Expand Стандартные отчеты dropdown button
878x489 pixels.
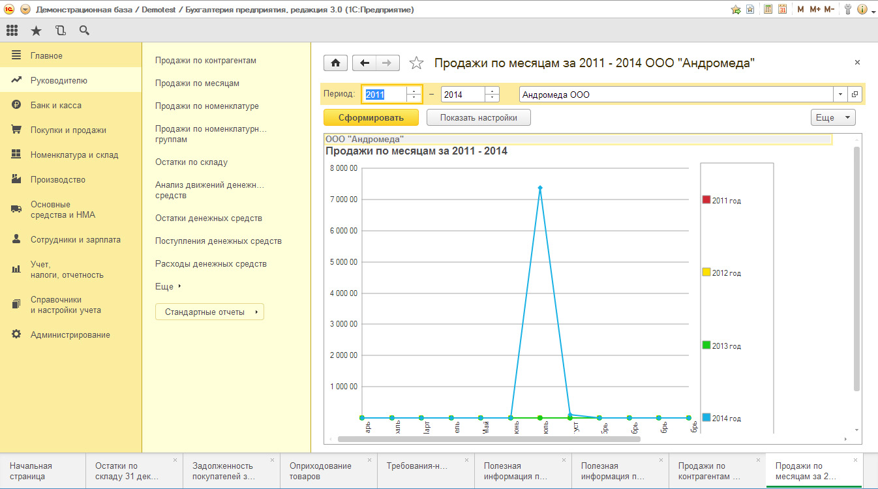[x=209, y=312]
